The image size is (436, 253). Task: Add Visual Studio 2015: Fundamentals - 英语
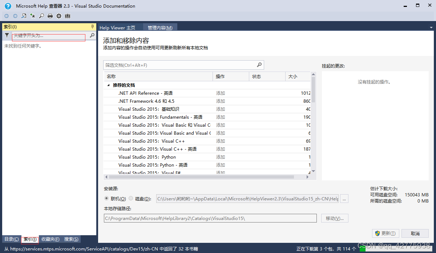coord(221,117)
